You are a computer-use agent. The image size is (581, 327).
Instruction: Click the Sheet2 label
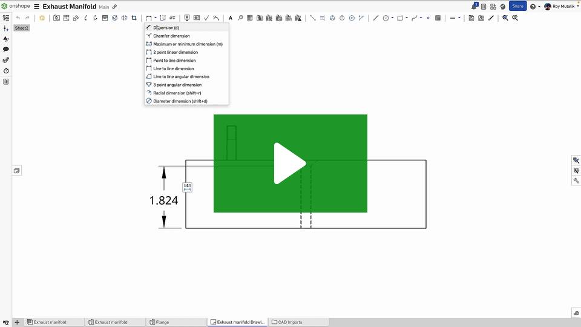[22, 28]
